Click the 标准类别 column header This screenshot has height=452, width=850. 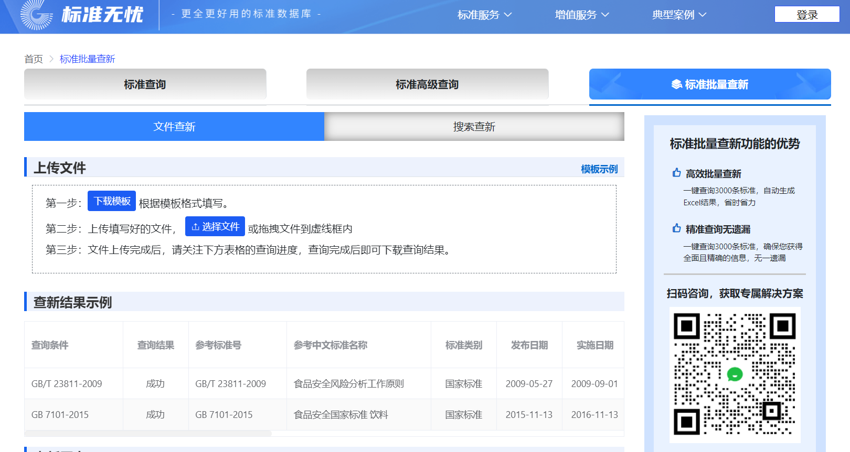coord(464,345)
